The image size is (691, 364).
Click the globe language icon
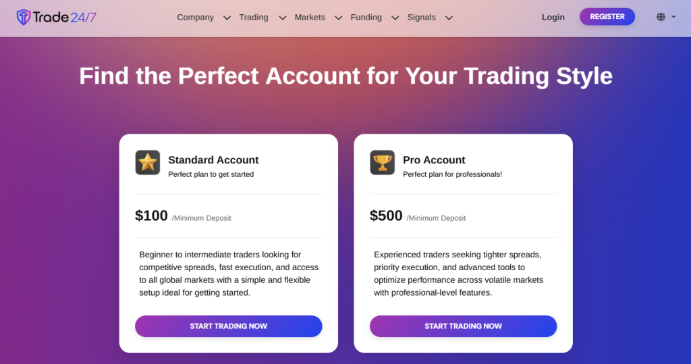[661, 17]
